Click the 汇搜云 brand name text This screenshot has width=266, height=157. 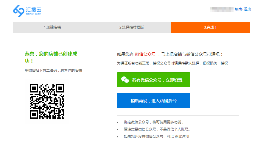[x=34, y=9]
